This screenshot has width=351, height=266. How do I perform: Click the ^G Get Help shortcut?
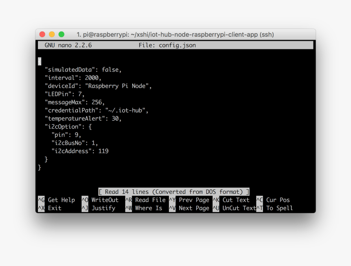pyautogui.click(x=56, y=200)
